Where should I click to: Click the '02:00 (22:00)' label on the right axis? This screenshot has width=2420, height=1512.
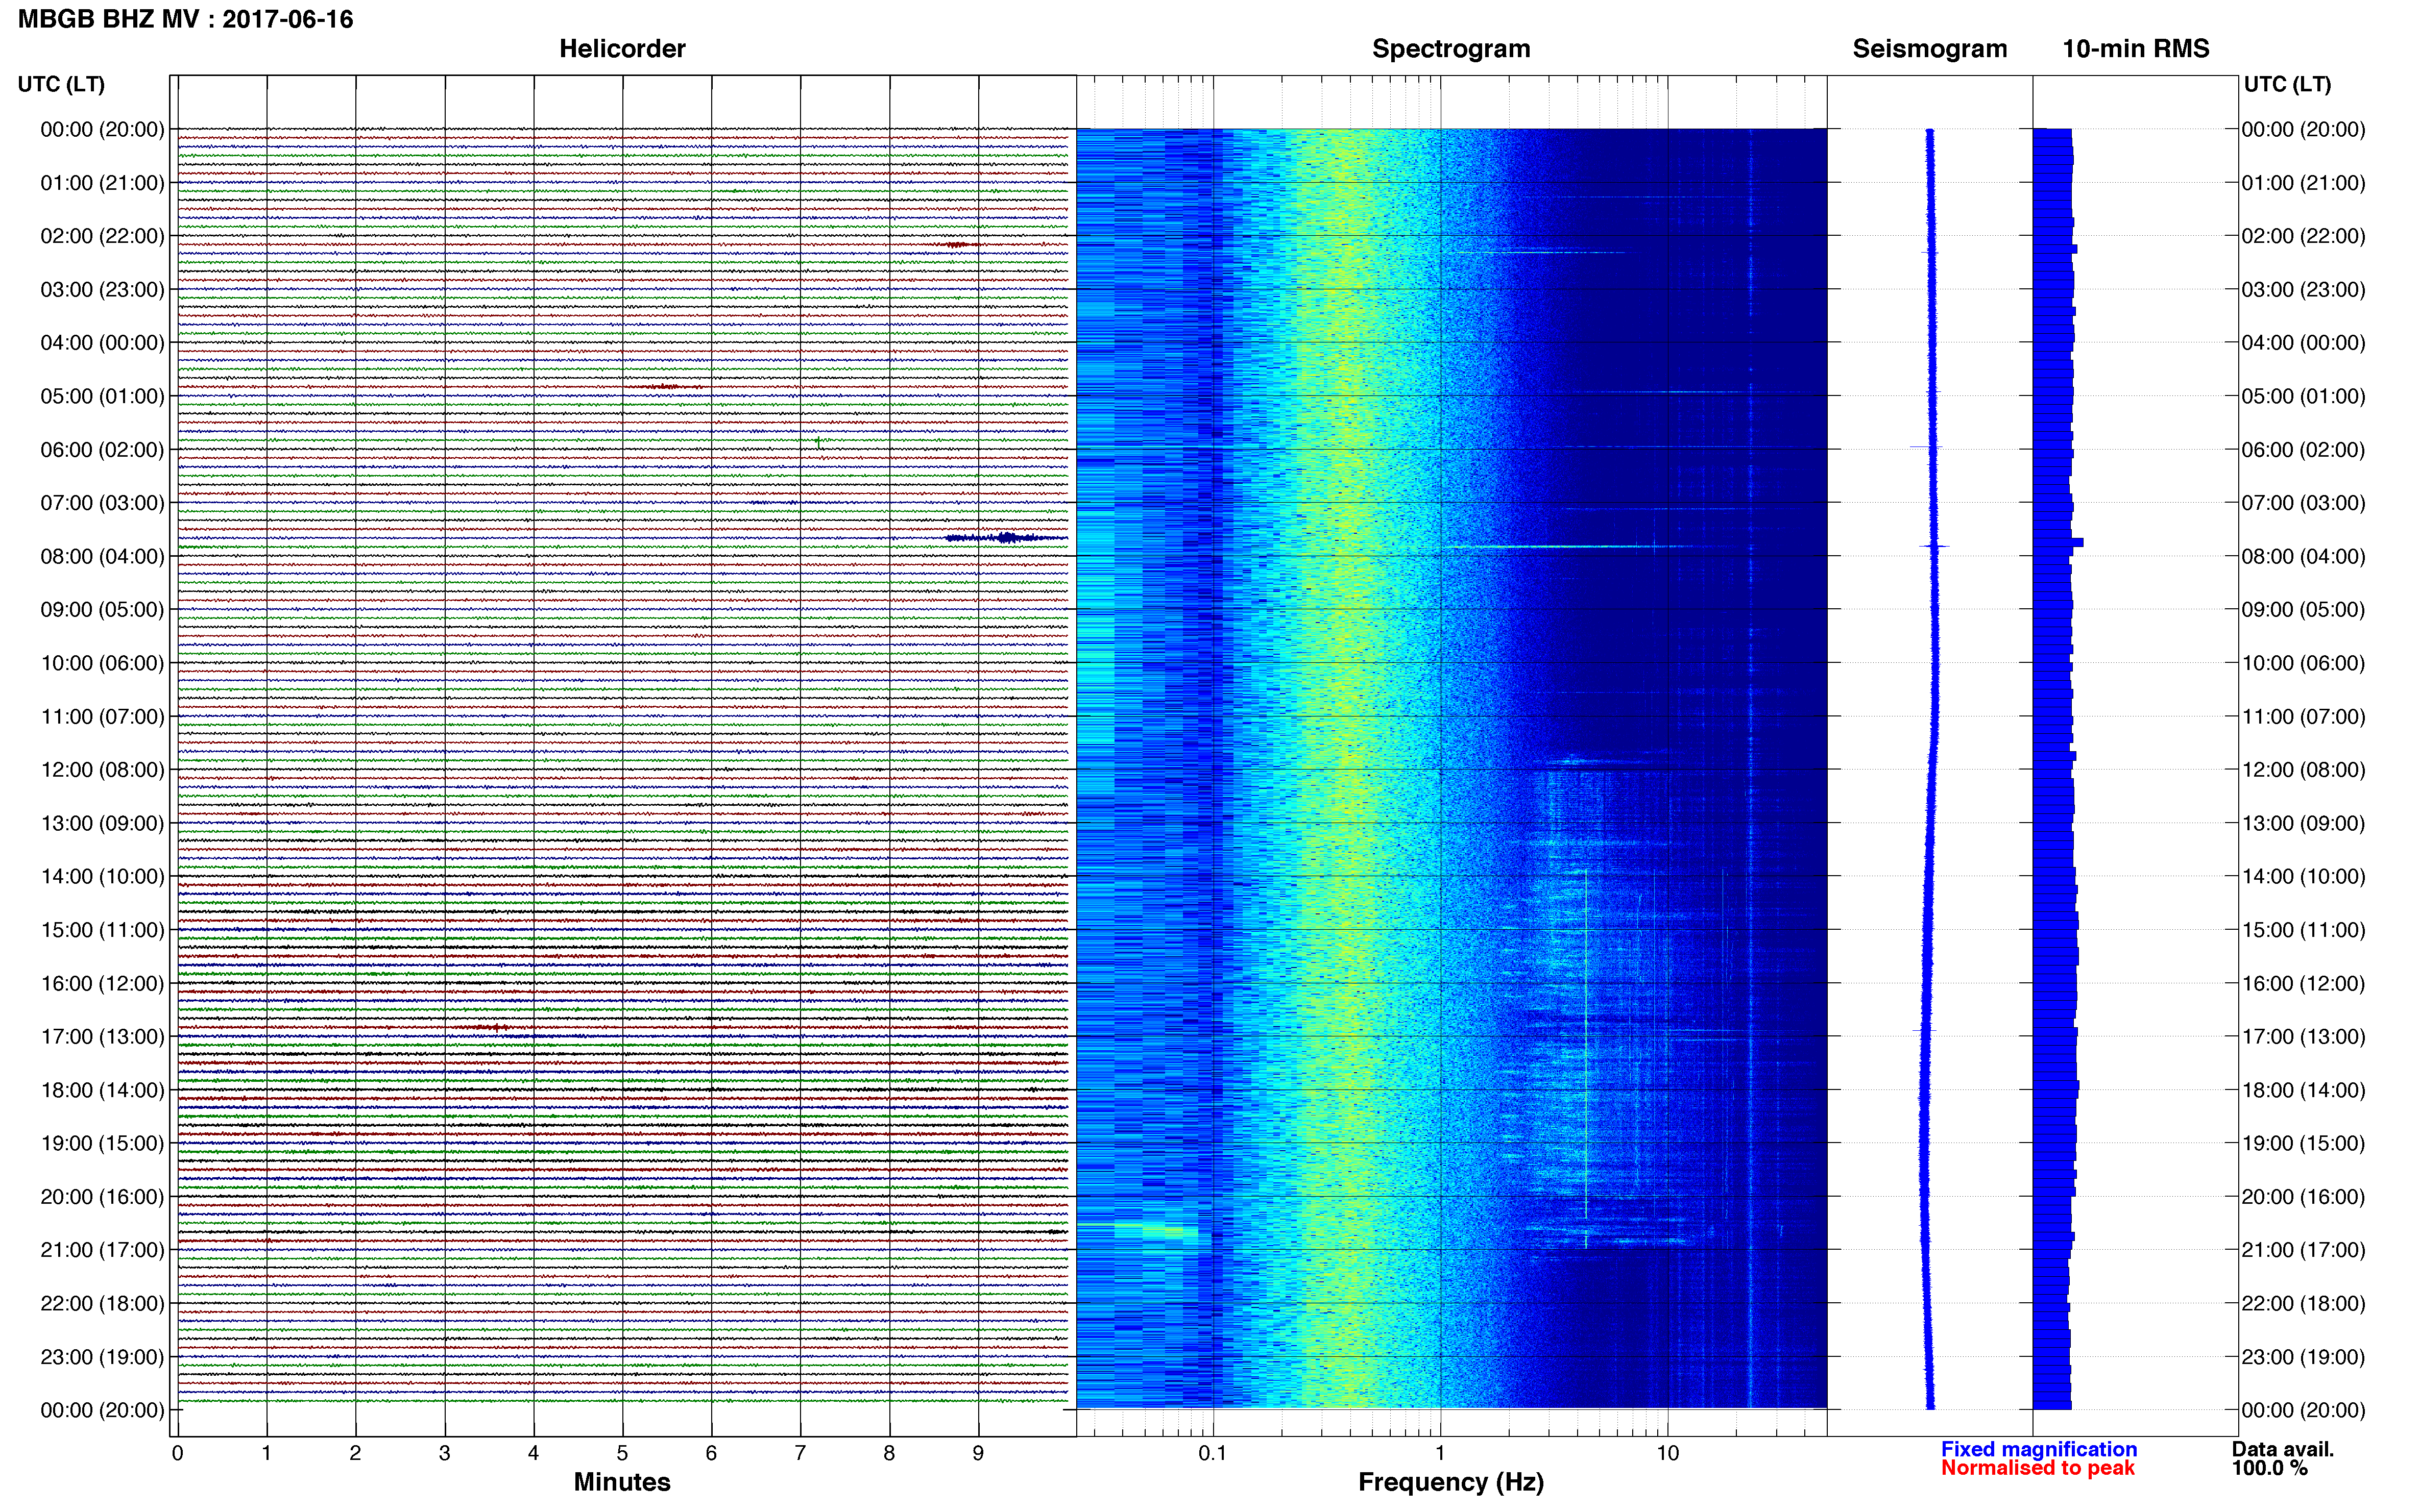2303,236
